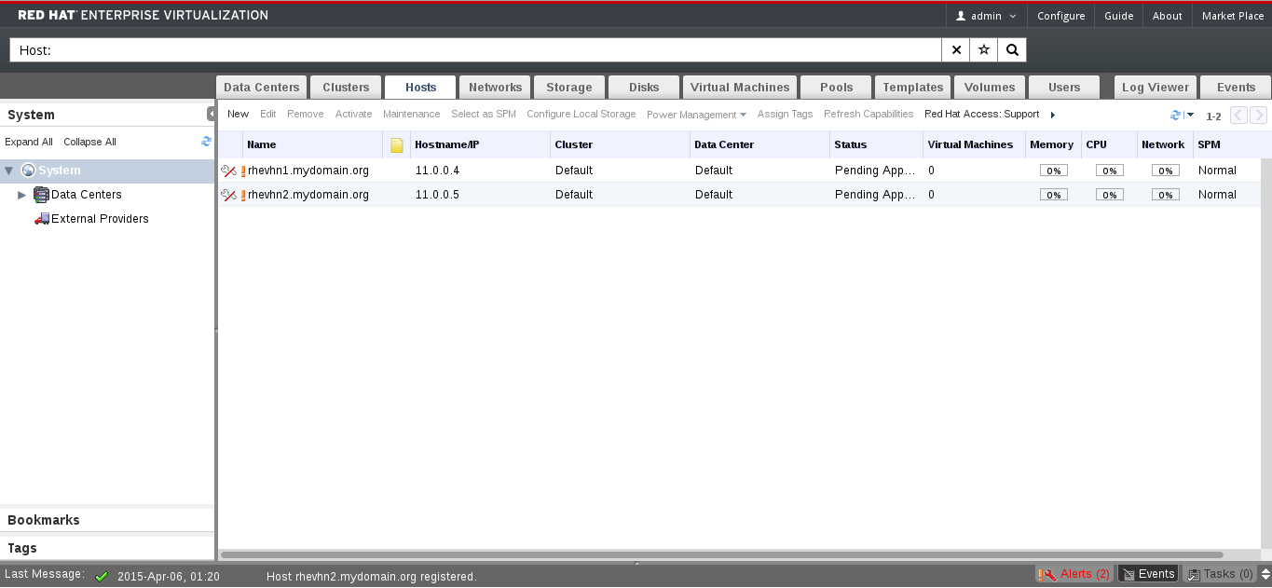This screenshot has width=1272, height=588.
Task: Open the Tasks (0) panel
Action: coord(1220,574)
